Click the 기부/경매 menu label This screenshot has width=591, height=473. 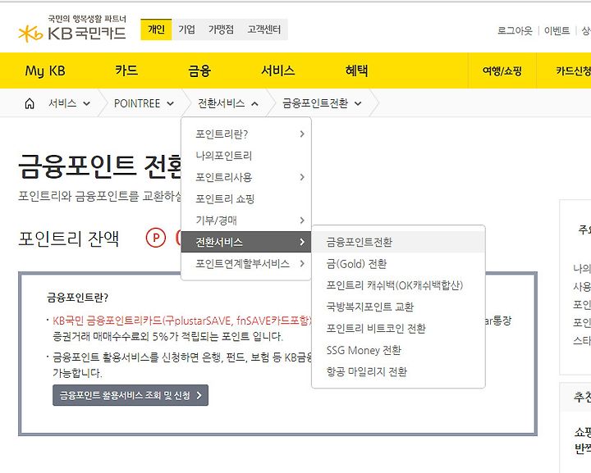point(216,221)
